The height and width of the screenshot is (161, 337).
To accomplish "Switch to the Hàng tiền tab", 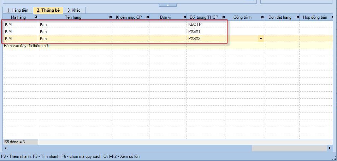I will tap(18, 10).
